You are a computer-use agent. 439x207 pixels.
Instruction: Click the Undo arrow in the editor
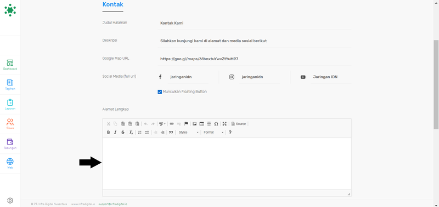click(145, 124)
